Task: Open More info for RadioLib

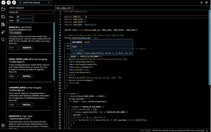Action: [x=13, y=43]
